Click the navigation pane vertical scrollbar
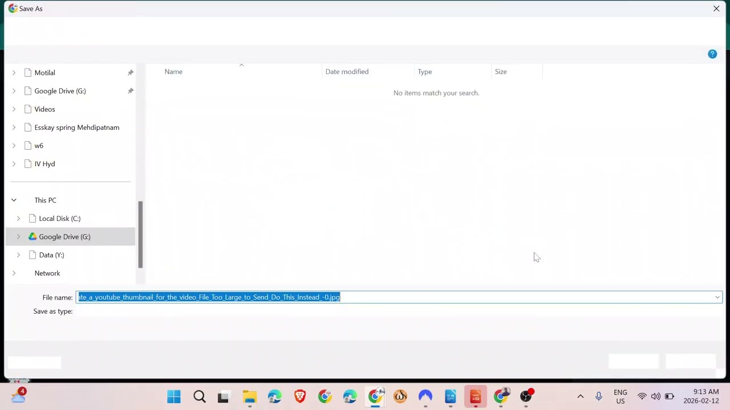730x410 pixels. tap(140, 235)
